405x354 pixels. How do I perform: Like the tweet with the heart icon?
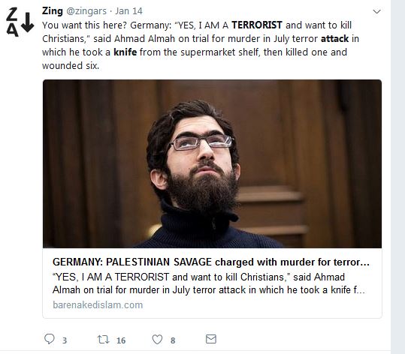coord(157,339)
